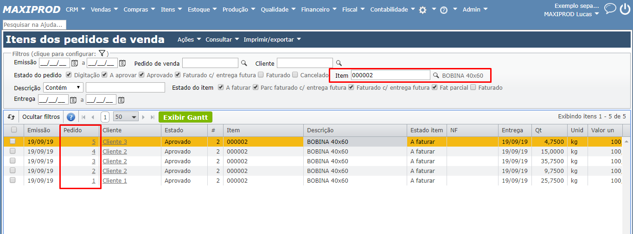Check the Faturado item state checkbox

click(x=473, y=87)
